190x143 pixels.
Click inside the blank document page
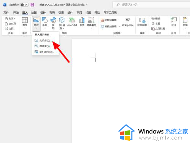tap(131, 91)
